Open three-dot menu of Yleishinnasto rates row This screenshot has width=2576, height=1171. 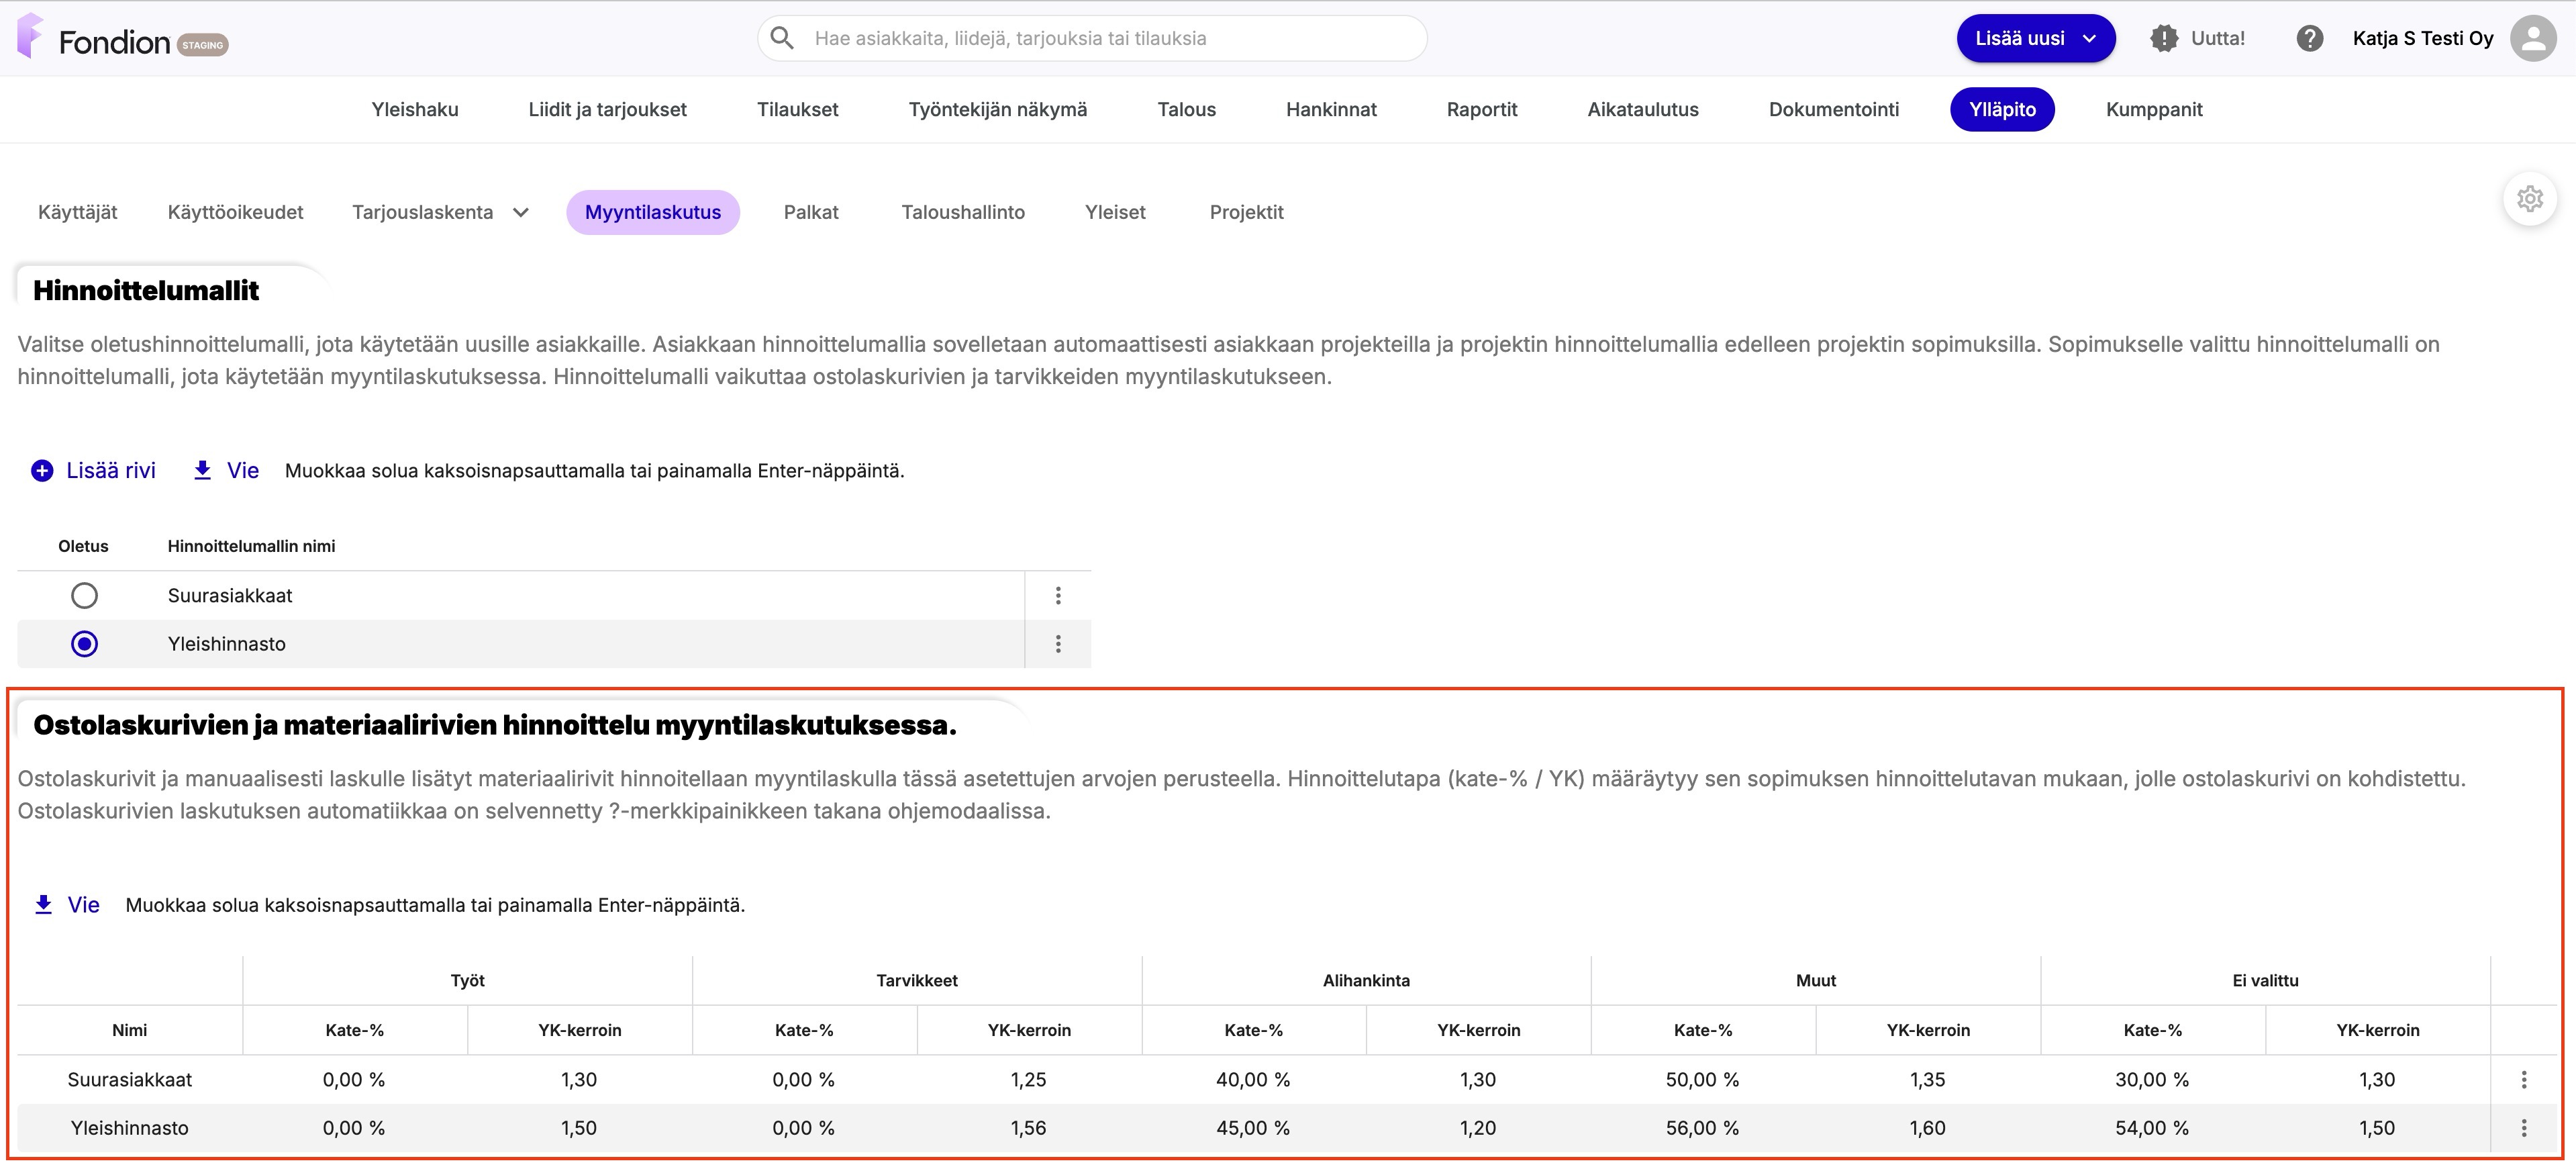pos(2523,1127)
